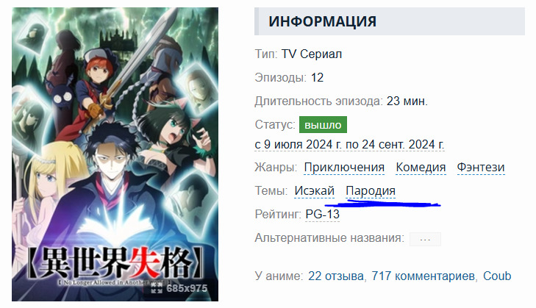The image size is (536, 308).
Task: Click the Japanese title text on poster
Action: point(115,262)
